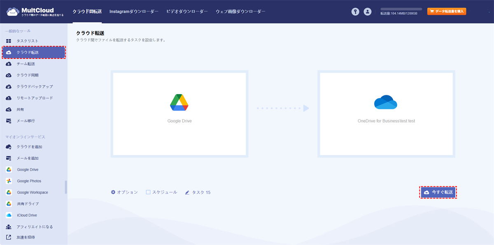Viewport: 494px width, 245px height.
Task: Click 友達を招待 label
Action: (26, 237)
